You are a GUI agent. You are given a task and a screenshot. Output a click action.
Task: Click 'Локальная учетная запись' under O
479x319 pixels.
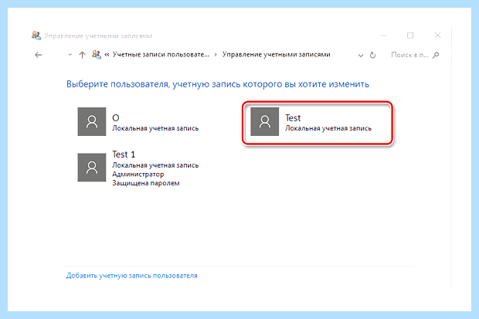(x=155, y=128)
